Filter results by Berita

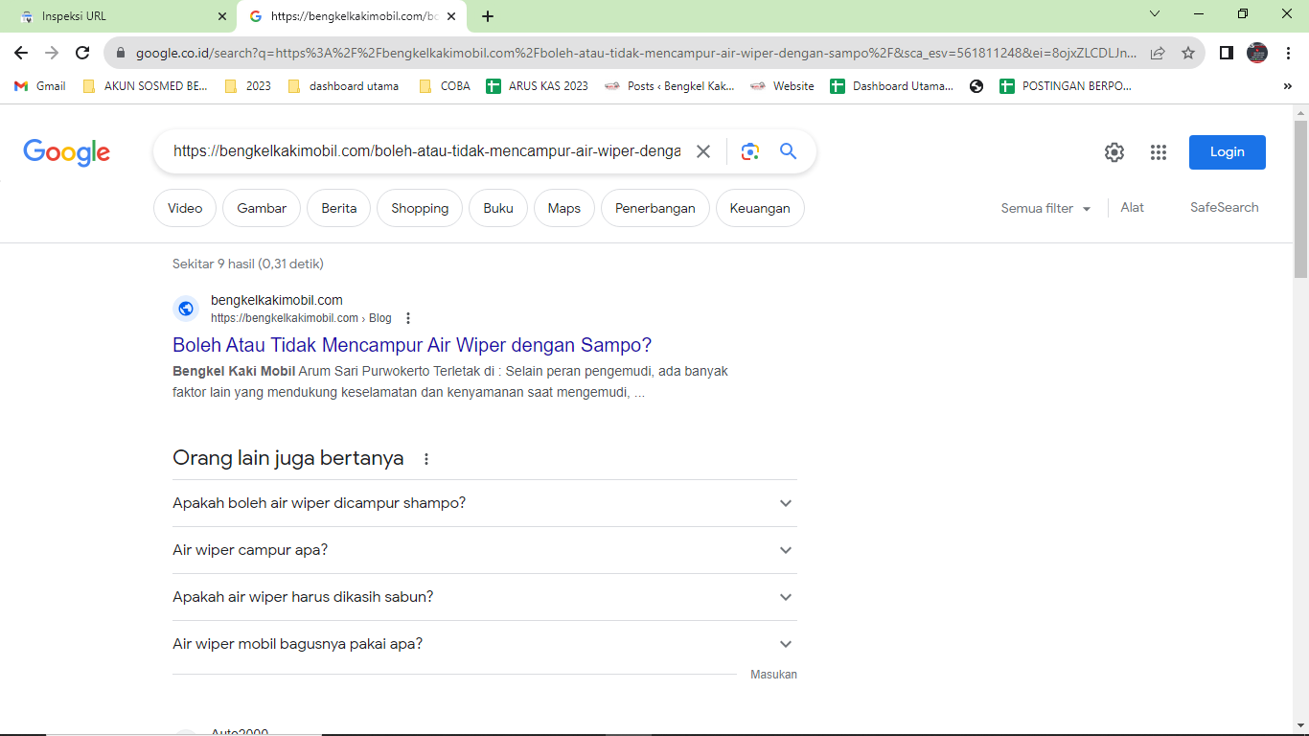pyautogui.click(x=339, y=208)
